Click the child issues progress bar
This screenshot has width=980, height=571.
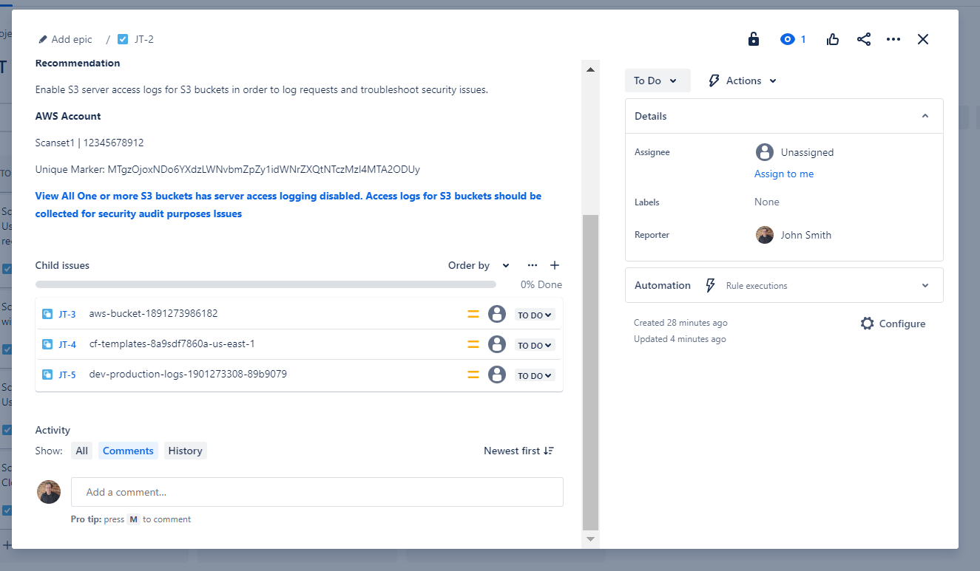pos(266,284)
